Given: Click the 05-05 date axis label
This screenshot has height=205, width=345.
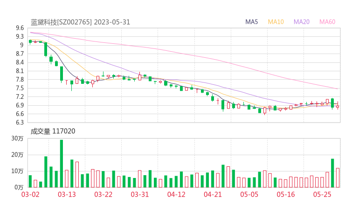Looking at the screenshot, I should point(249,194).
